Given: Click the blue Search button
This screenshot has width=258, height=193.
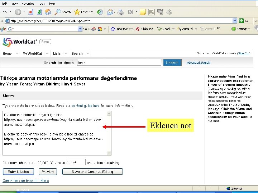Looking at the screenshot, I should 172,63.
